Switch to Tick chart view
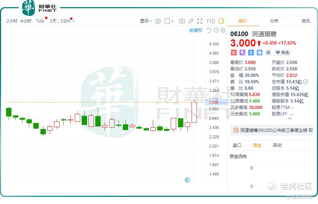Screen dimensions: 318x204 pos(40,21)
